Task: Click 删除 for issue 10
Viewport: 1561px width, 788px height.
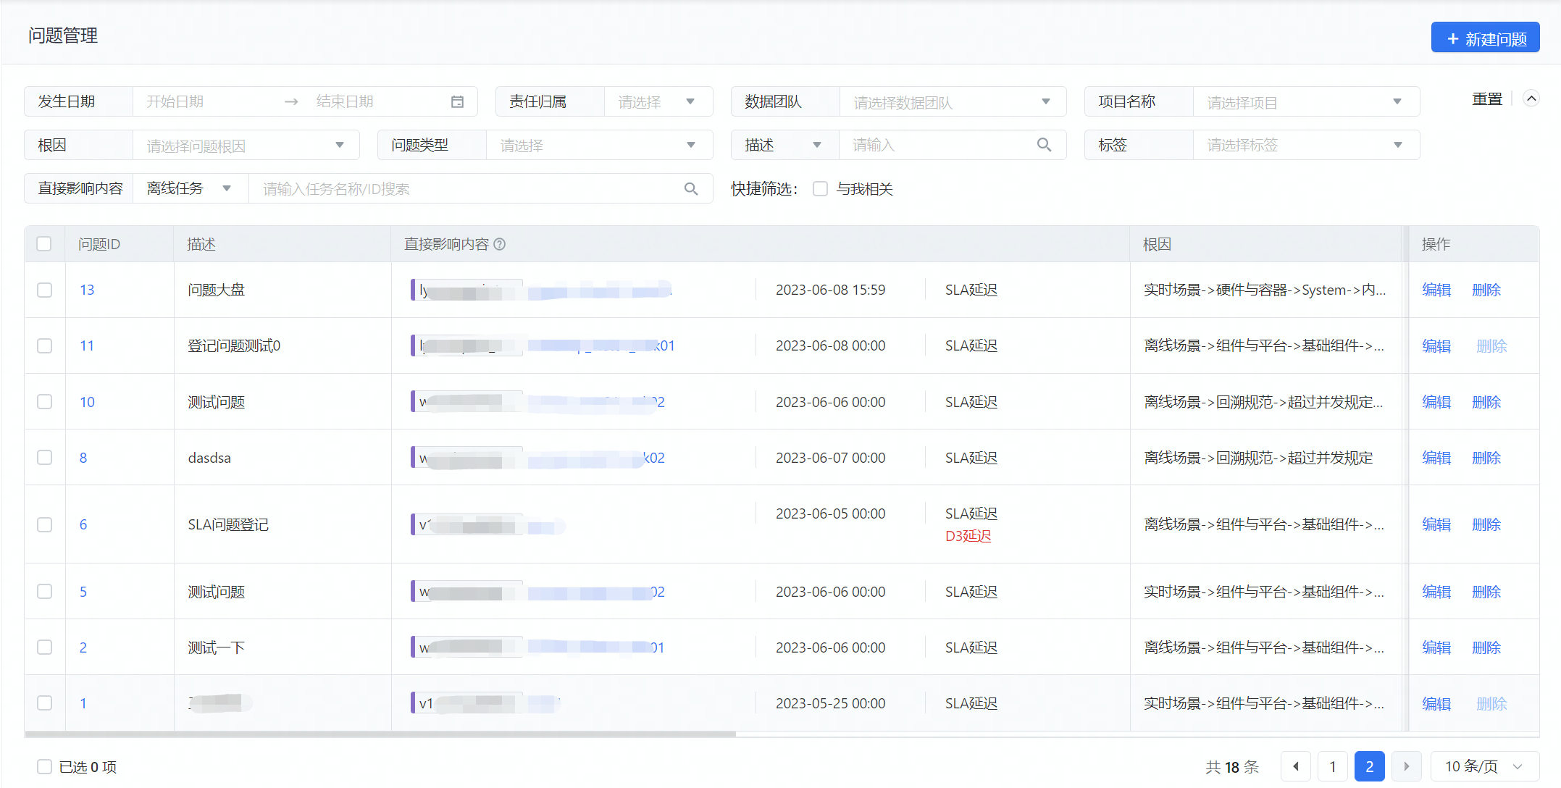Action: click(x=1486, y=402)
